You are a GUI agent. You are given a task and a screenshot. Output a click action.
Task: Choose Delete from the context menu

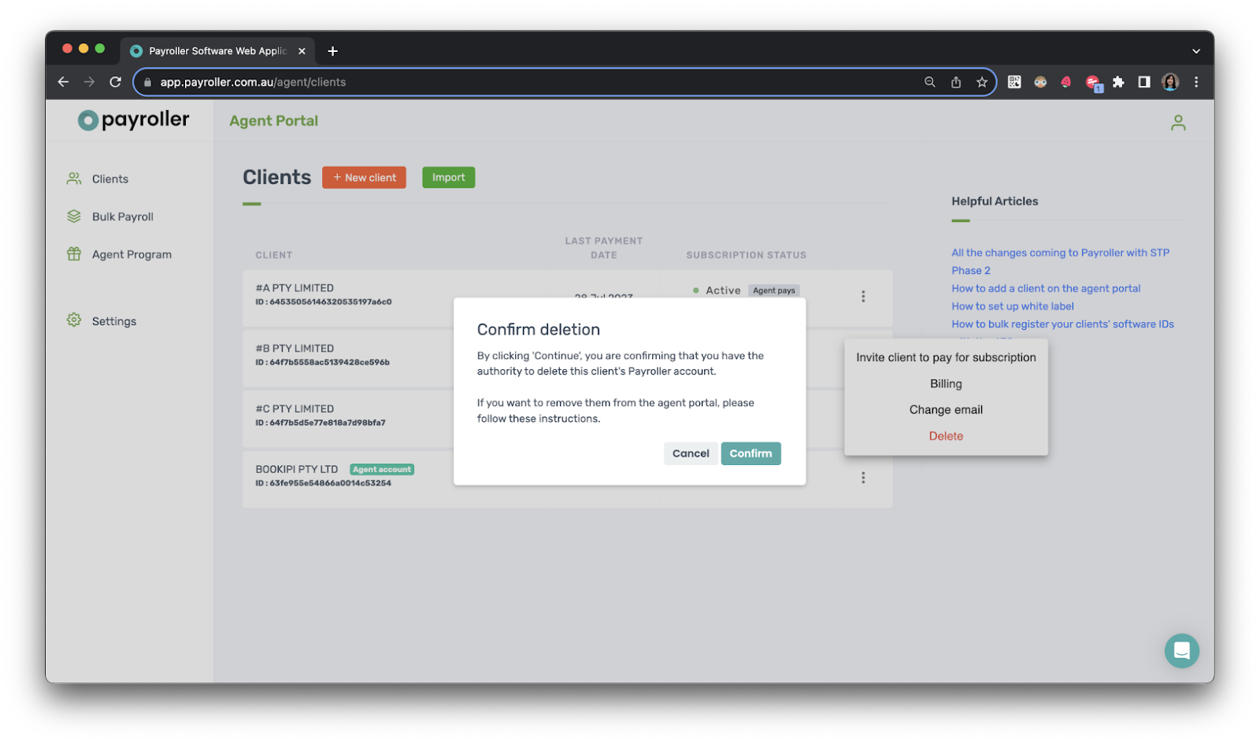pyautogui.click(x=946, y=436)
